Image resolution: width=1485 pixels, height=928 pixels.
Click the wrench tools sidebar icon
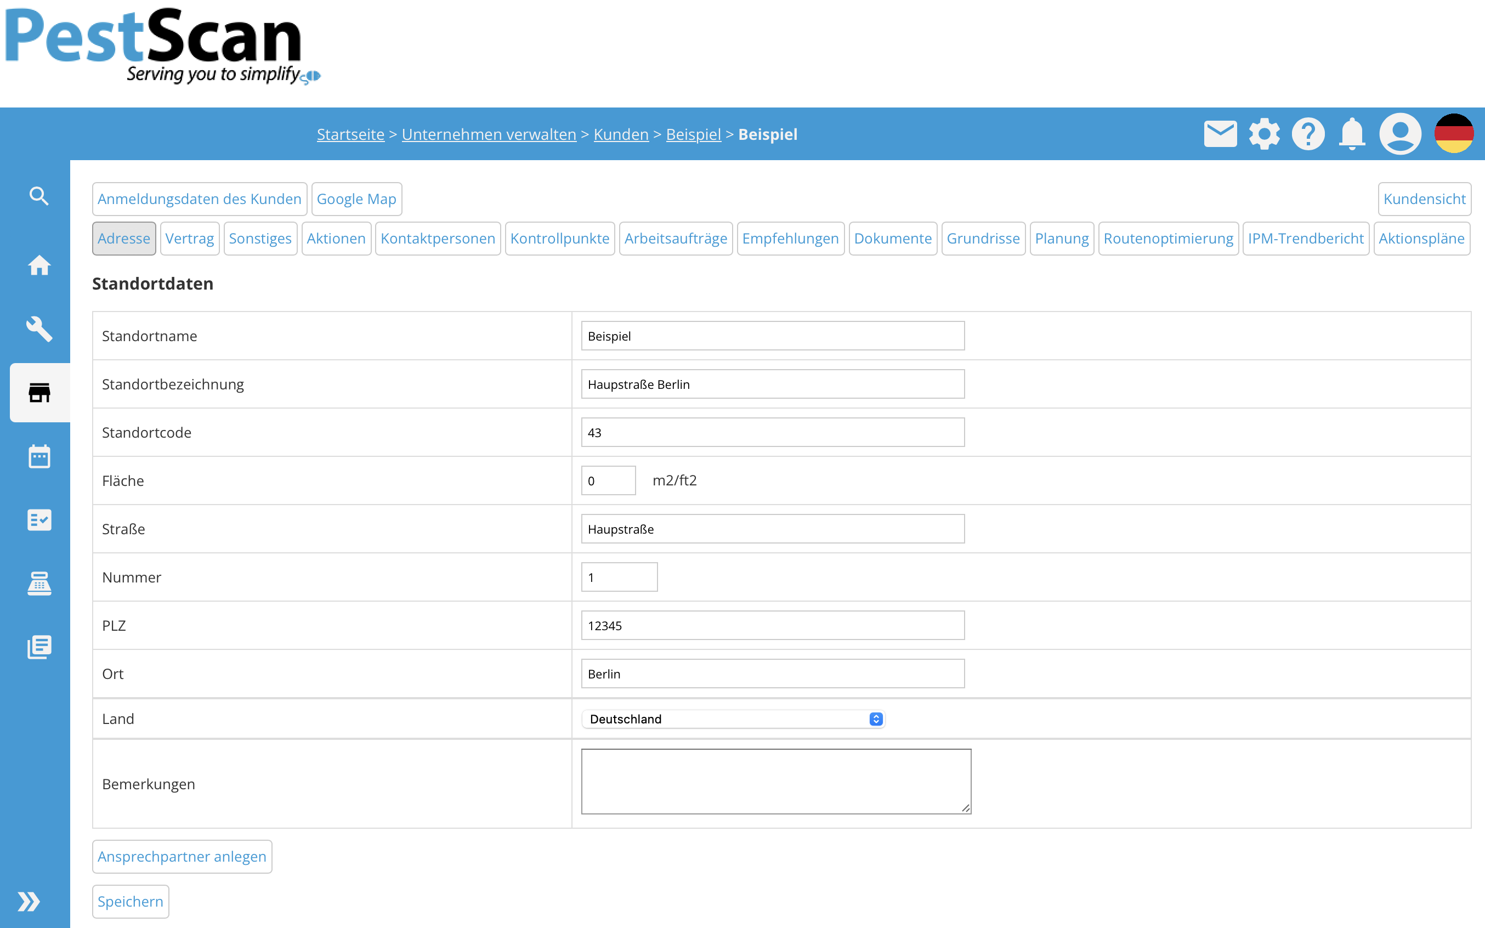(x=38, y=329)
